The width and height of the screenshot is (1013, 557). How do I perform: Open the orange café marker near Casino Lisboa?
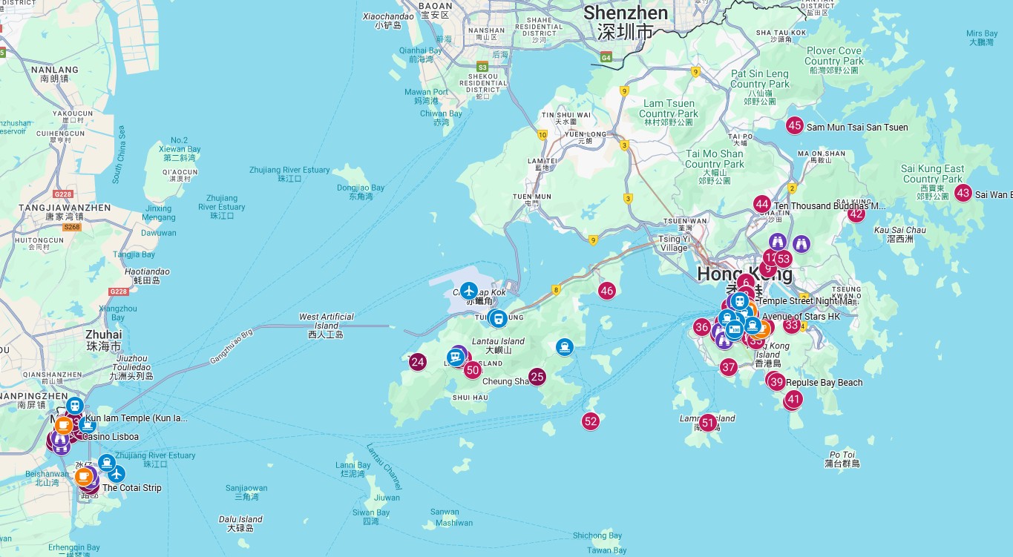[63, 426]
